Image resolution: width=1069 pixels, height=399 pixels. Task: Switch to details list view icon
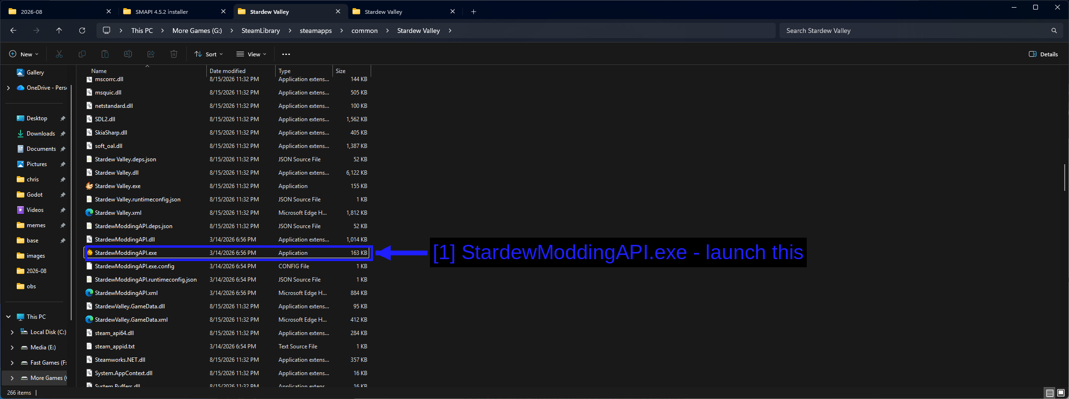pos(1049,393)
